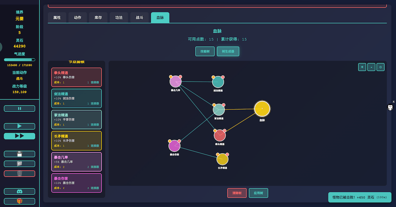This screenshot has height=207, width=396.
Task: Open the 库存 tab
Action: pos(98,18)
